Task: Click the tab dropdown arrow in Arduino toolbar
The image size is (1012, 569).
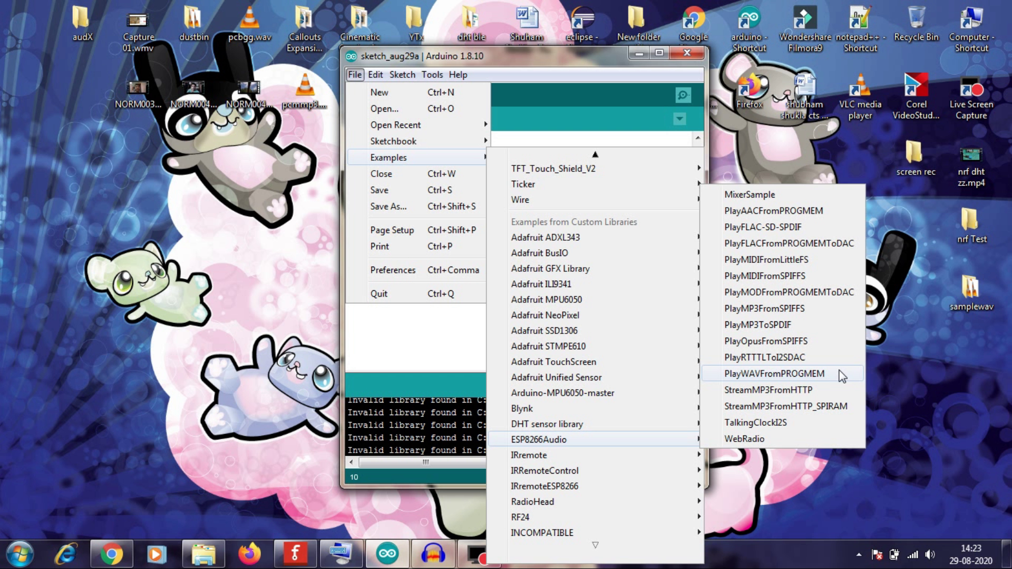Action: point(679,119)
